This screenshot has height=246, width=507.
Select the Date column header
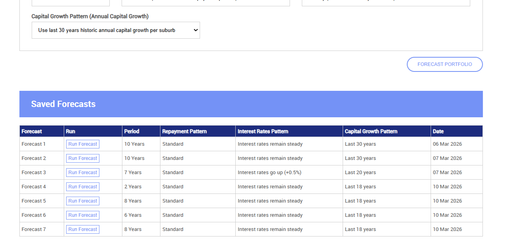tap(438, 131)
